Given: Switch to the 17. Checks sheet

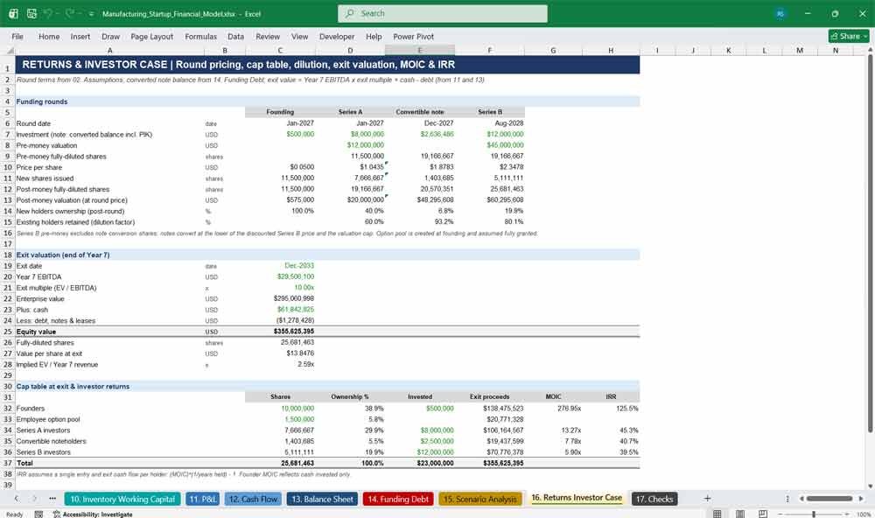Looking at the screenshot, I should (654, 499).
